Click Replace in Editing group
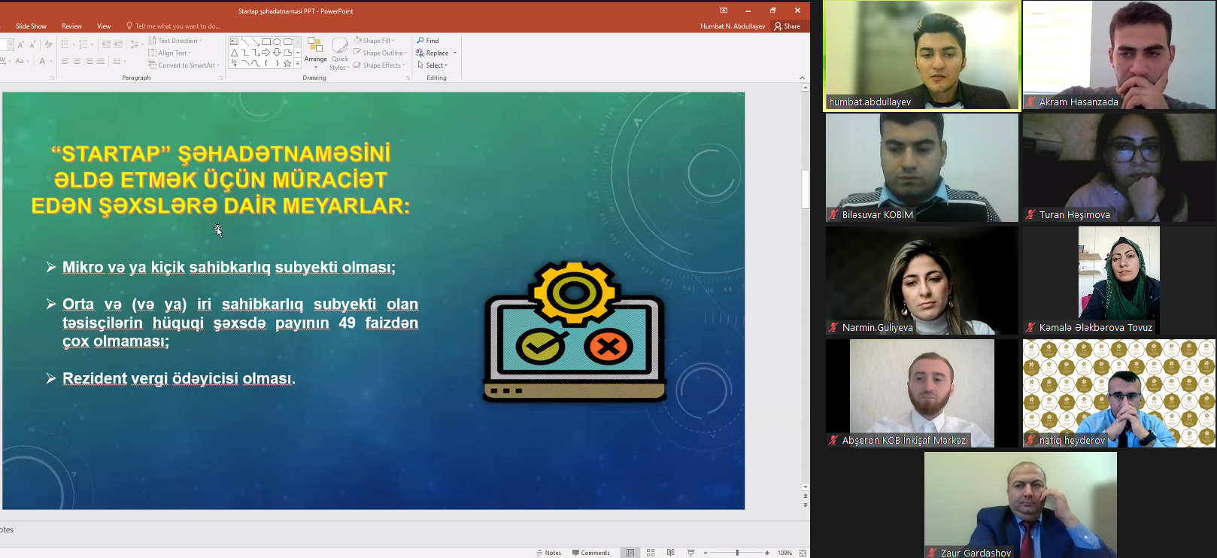This screenshot has height=558, width=1217. [432, 53]
